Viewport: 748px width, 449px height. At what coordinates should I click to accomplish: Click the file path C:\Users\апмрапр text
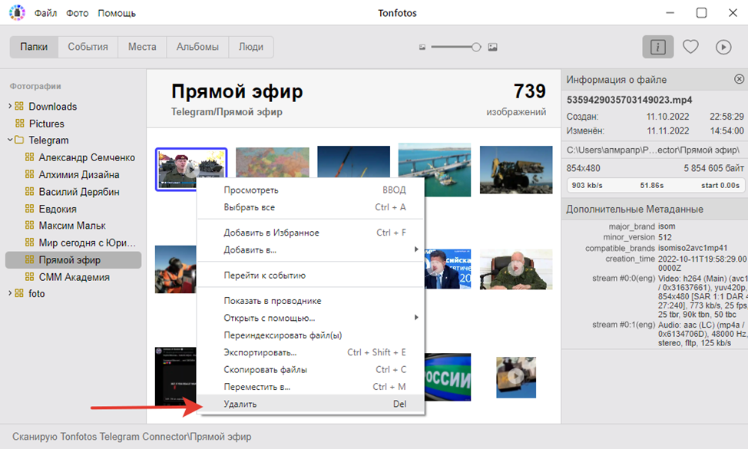653,150
